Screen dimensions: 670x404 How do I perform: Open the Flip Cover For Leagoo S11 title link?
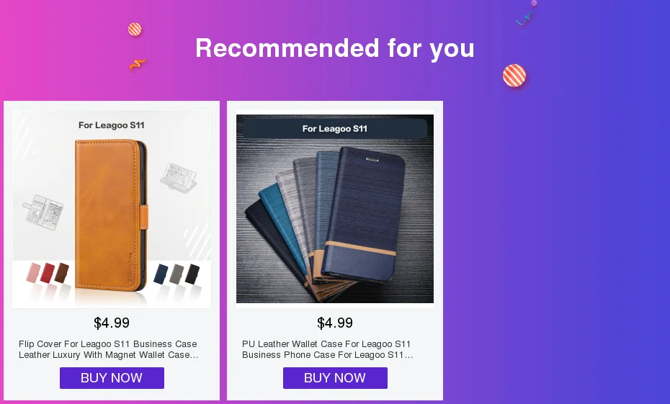(108, 349)
